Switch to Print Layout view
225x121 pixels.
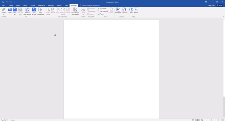197,120
